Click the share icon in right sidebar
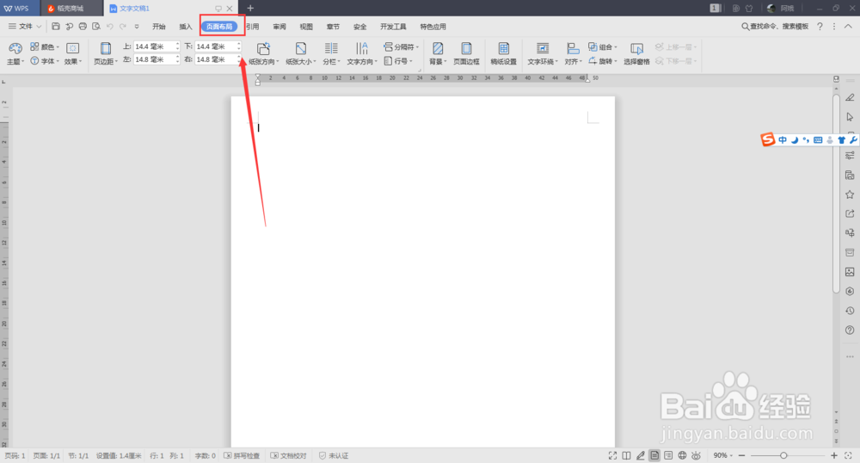860x463 pixels. (x=850, y=214)
